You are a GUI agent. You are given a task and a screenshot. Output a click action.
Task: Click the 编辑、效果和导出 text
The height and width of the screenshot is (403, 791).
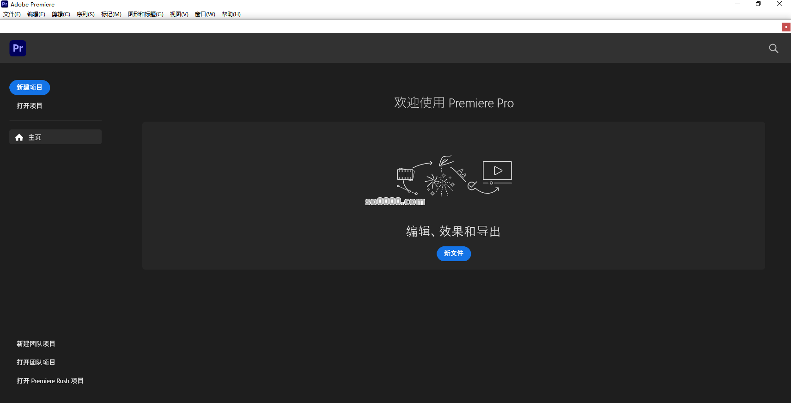[x=454, y=231]
